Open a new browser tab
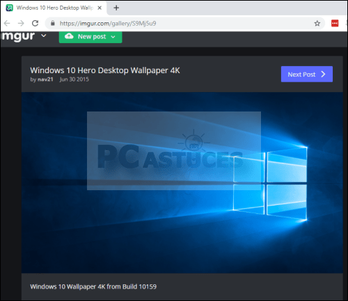This screenshot has height=301, width=348. [116, 8]
